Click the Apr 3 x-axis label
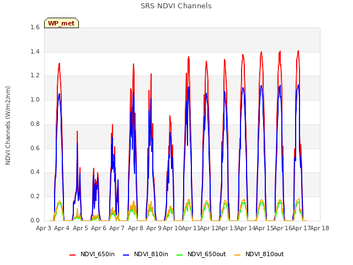Image resolution: width=353 pixels, height=265 pixels. tap(44, 228)
